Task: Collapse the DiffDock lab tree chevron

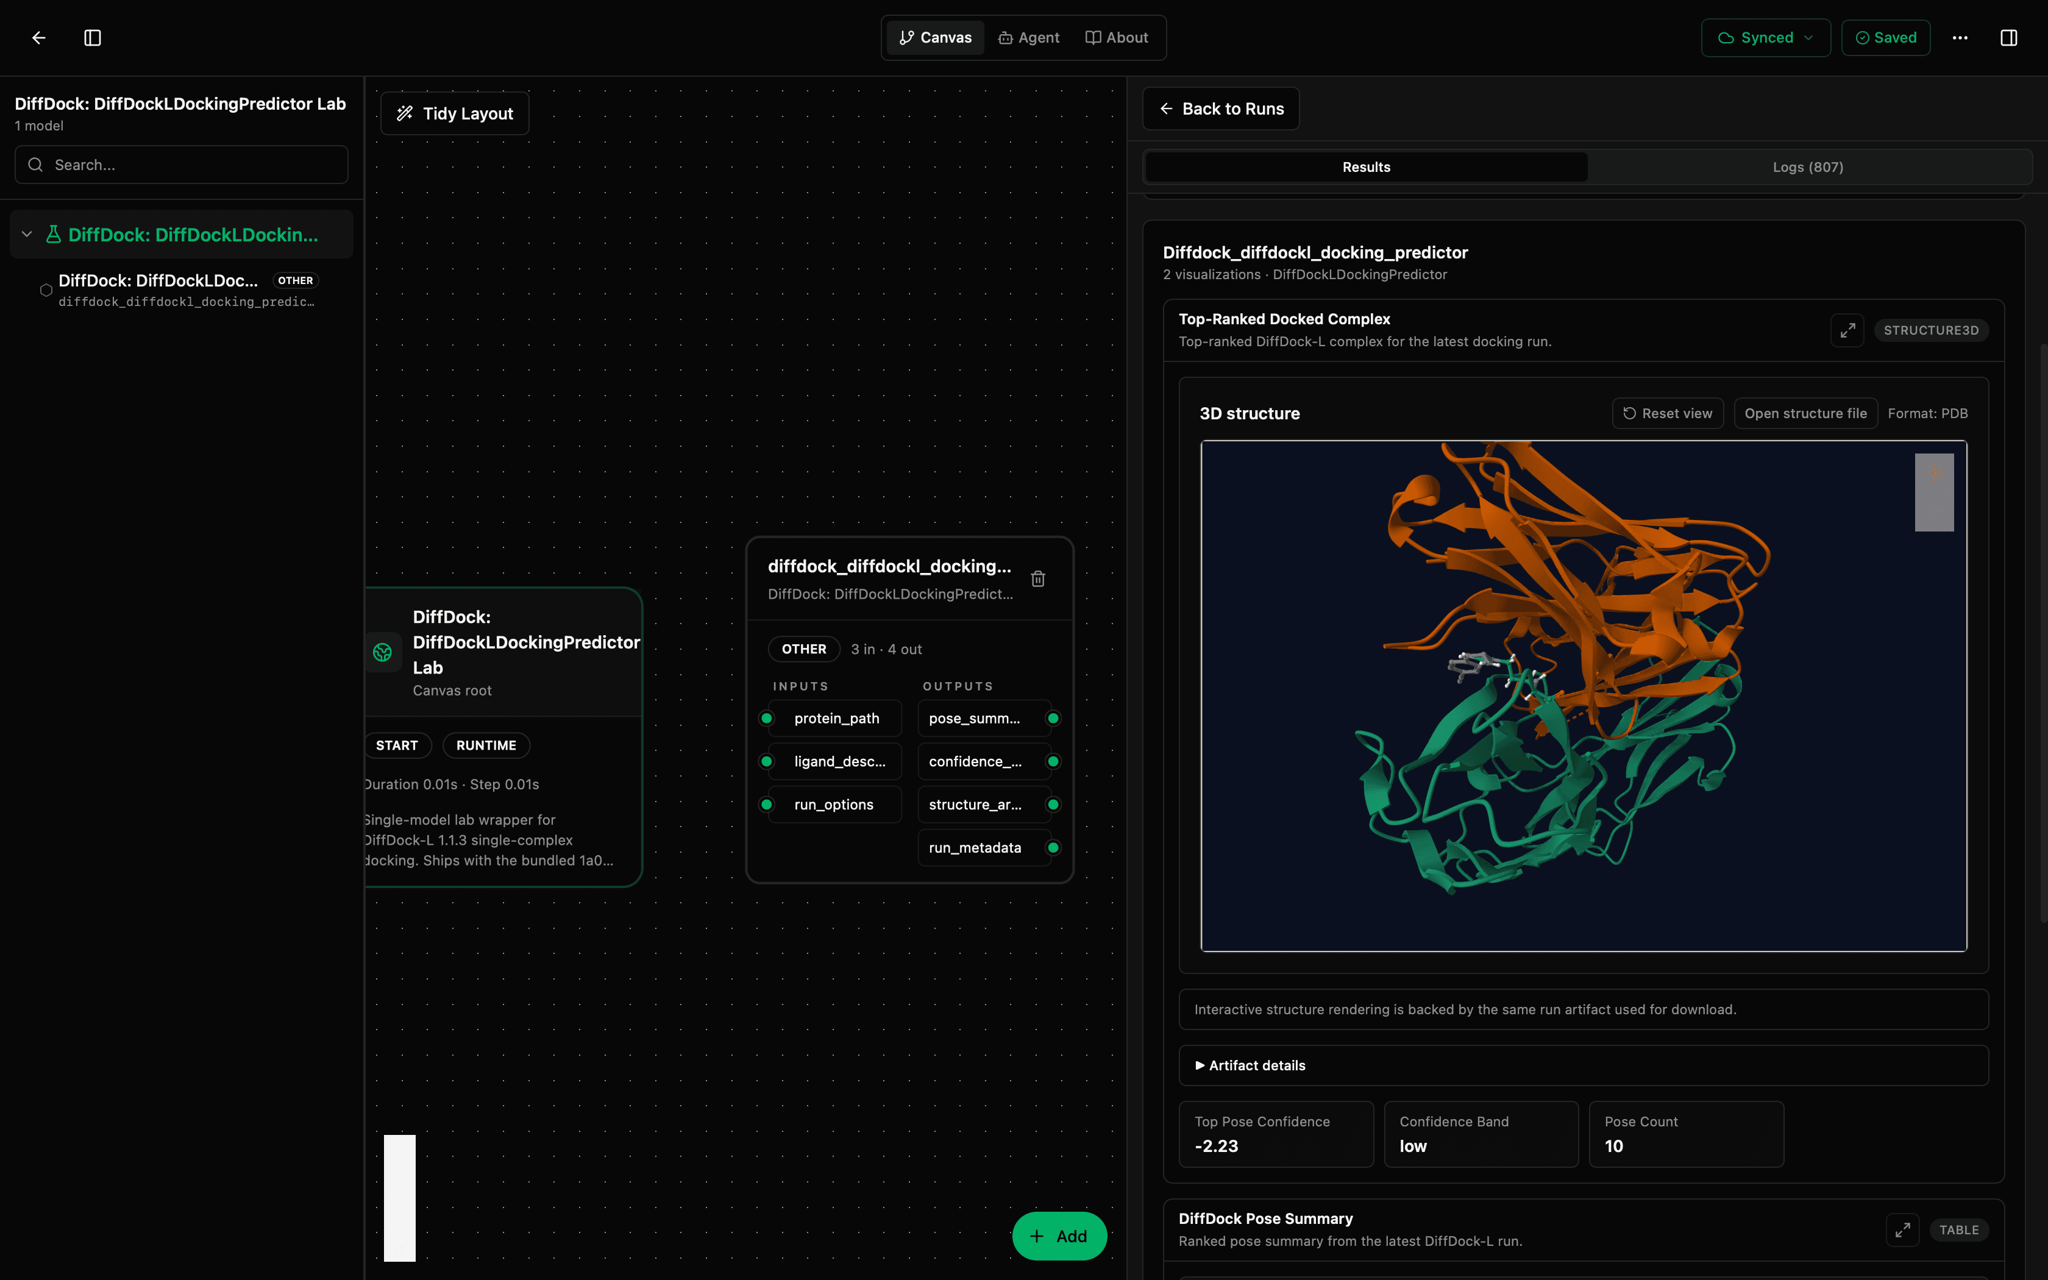Action: click(27, 235)
